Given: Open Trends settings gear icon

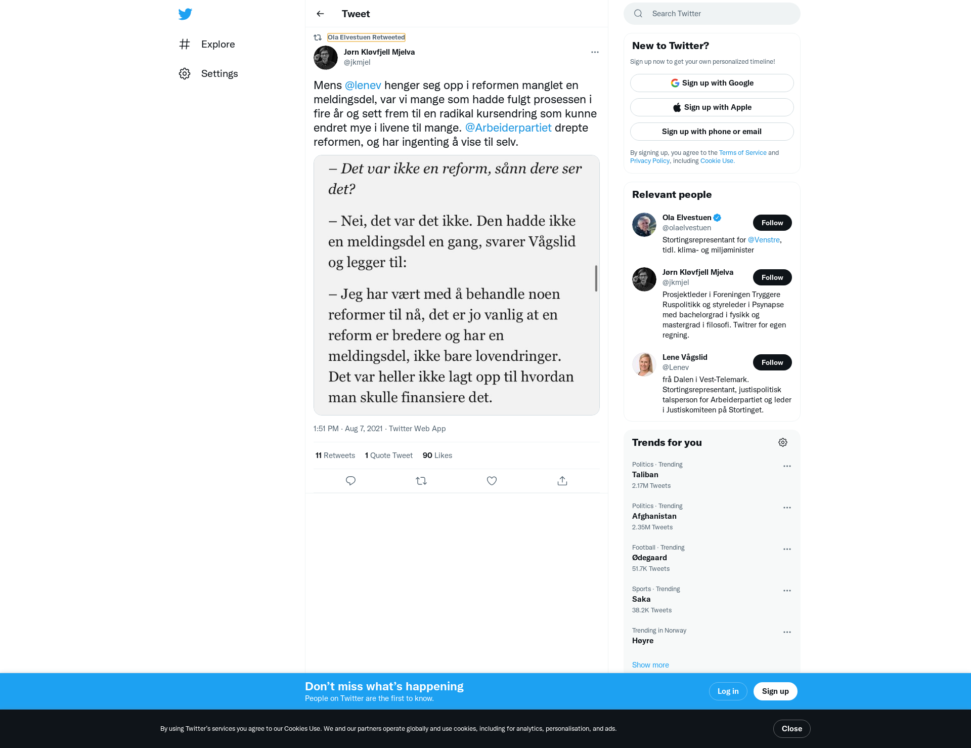Looking at the screenshot, I should (783, 442).
